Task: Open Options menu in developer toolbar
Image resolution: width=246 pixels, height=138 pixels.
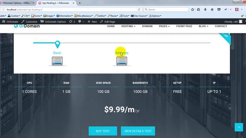Action: click(x=155, y=16)
